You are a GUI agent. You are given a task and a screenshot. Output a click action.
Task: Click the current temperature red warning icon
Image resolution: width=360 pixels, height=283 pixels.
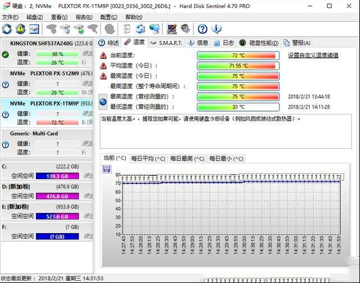tap(103, 56)
